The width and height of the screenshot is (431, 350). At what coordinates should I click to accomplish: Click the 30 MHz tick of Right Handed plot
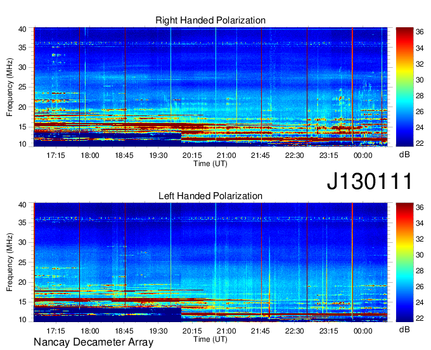[22, 67]
